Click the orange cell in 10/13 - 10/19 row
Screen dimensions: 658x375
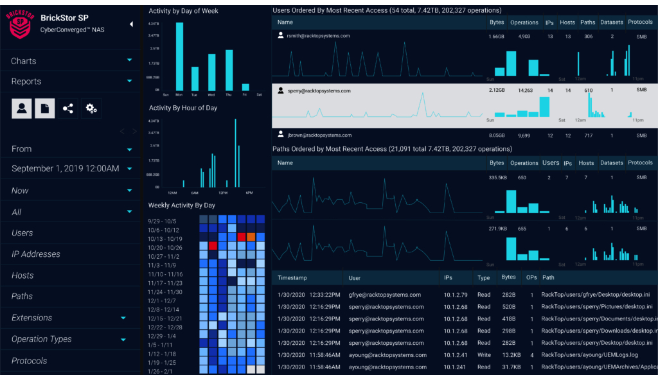click(x=251, y=237)
